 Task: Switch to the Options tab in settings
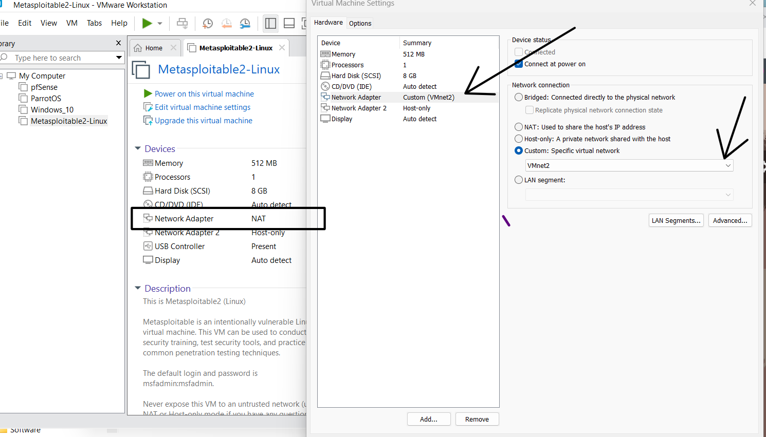pyautogui.click(x=360, y=23)
